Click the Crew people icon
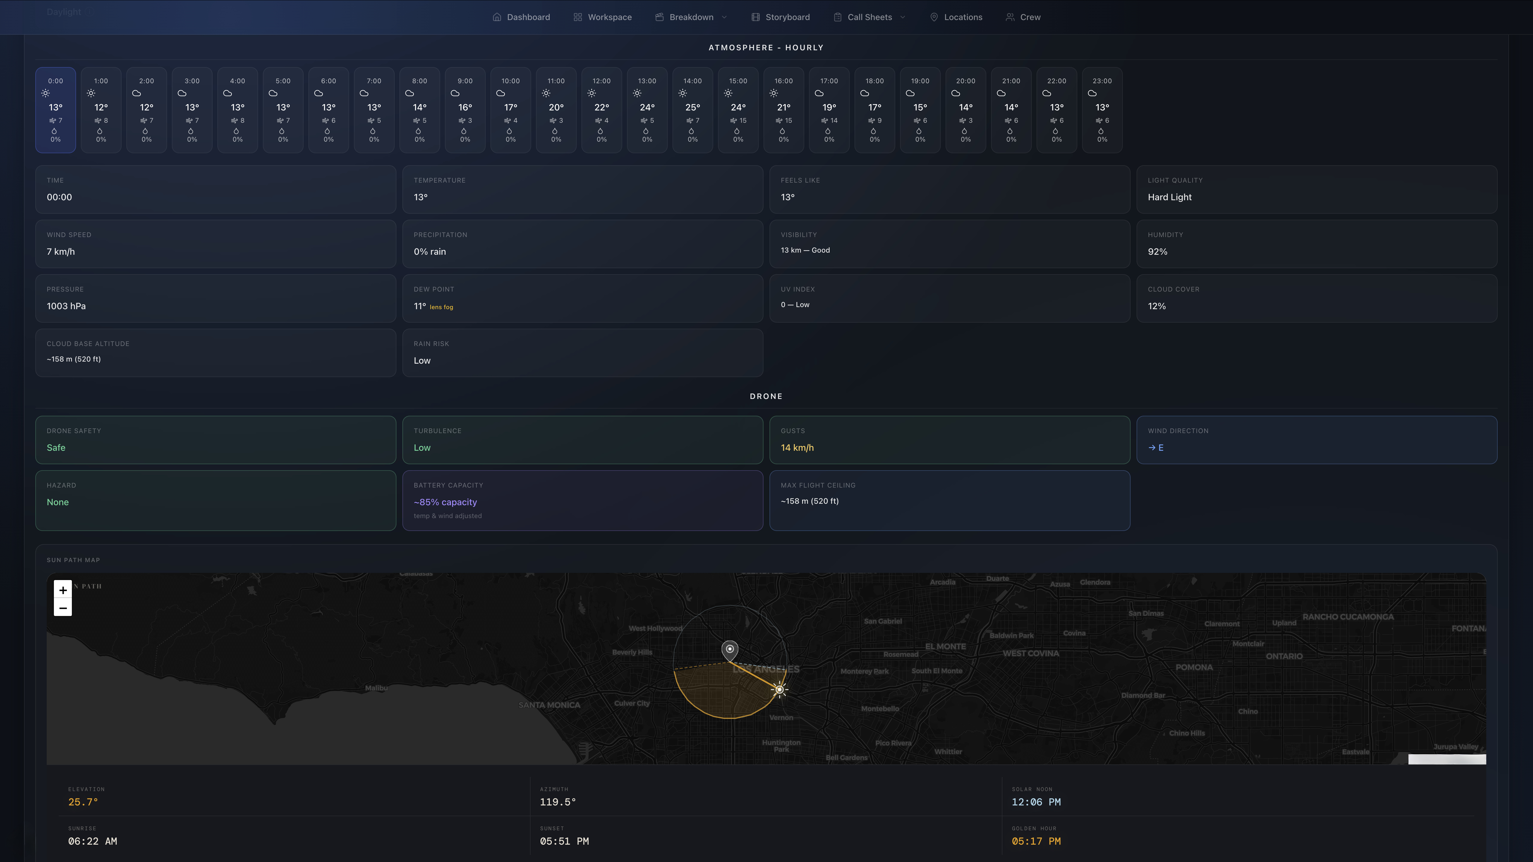 (x=1010, y=17)
